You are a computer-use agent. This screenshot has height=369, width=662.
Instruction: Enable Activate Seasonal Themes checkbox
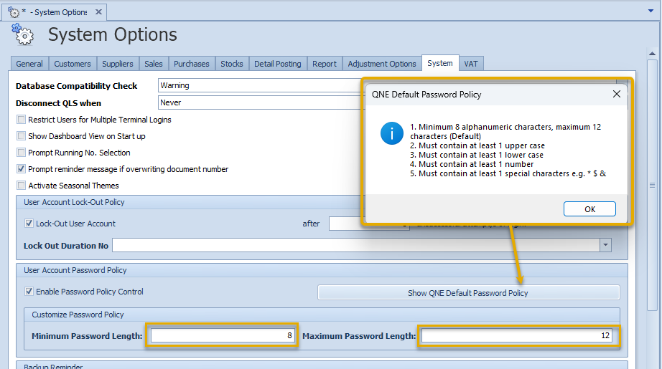21,186
